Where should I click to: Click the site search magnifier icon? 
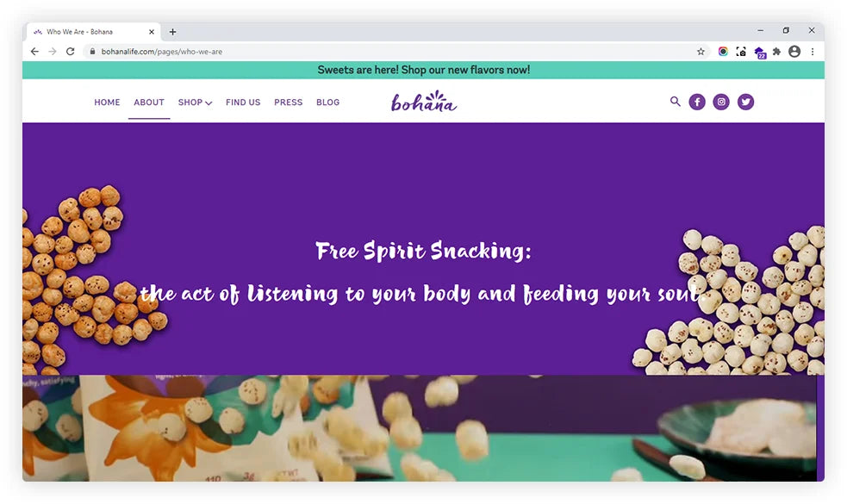click(675, 101)
